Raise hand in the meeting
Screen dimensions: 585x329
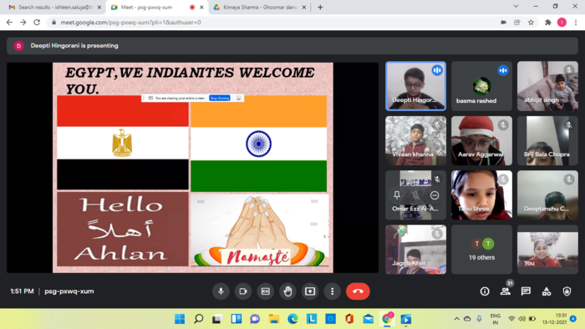[287, 291]
